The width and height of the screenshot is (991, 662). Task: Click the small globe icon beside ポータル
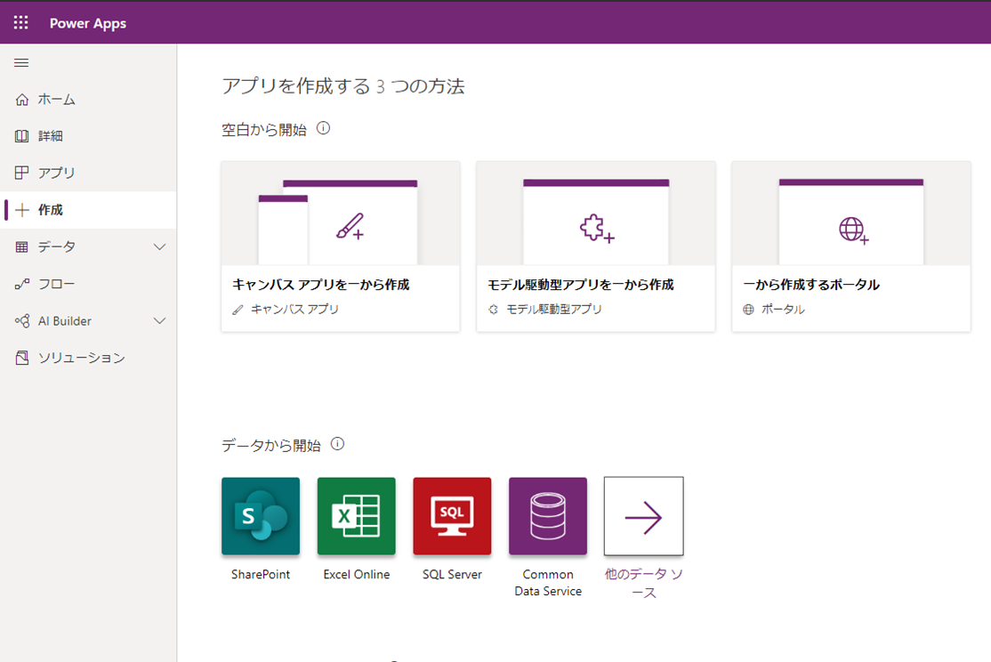click(x=748, y=310)
